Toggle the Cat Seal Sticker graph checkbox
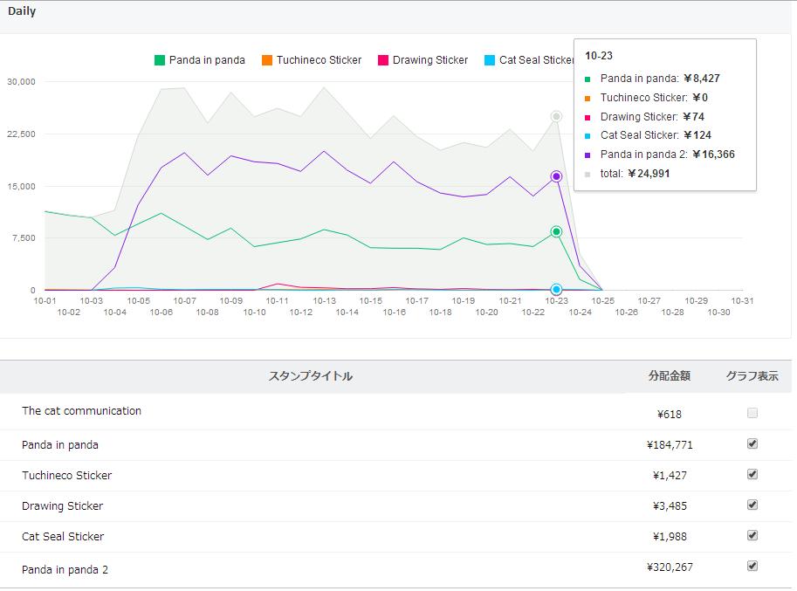This screenshot has height=591, width=797. click(752, 535)
